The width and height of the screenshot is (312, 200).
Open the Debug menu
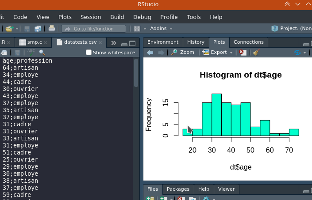click(x=142, y=17)
